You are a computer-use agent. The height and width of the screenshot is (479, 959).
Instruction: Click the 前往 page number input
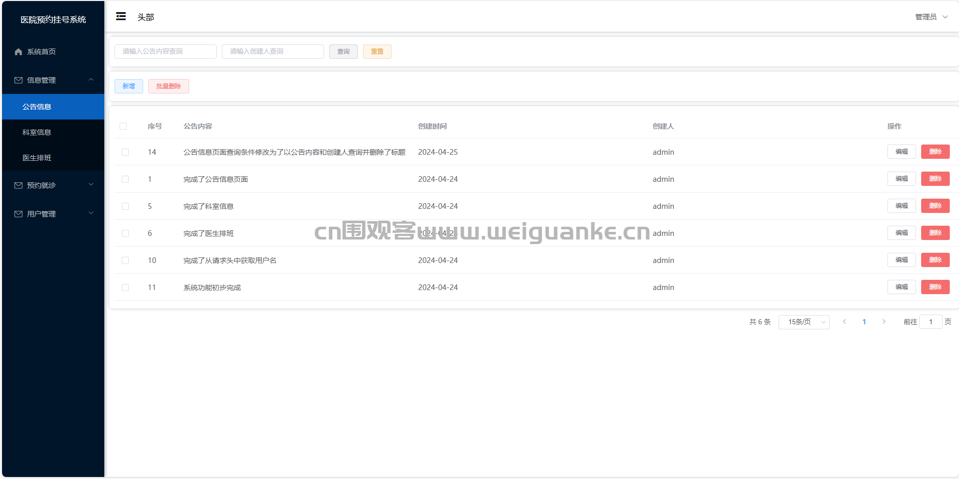[931, 322]
